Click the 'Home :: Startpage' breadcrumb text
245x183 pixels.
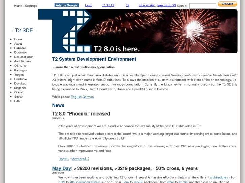coord(26,6)
